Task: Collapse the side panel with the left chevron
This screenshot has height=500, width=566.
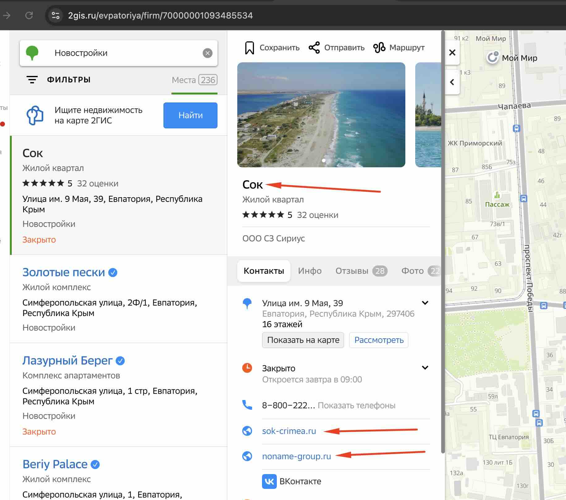Action: [x=452, y=82]
